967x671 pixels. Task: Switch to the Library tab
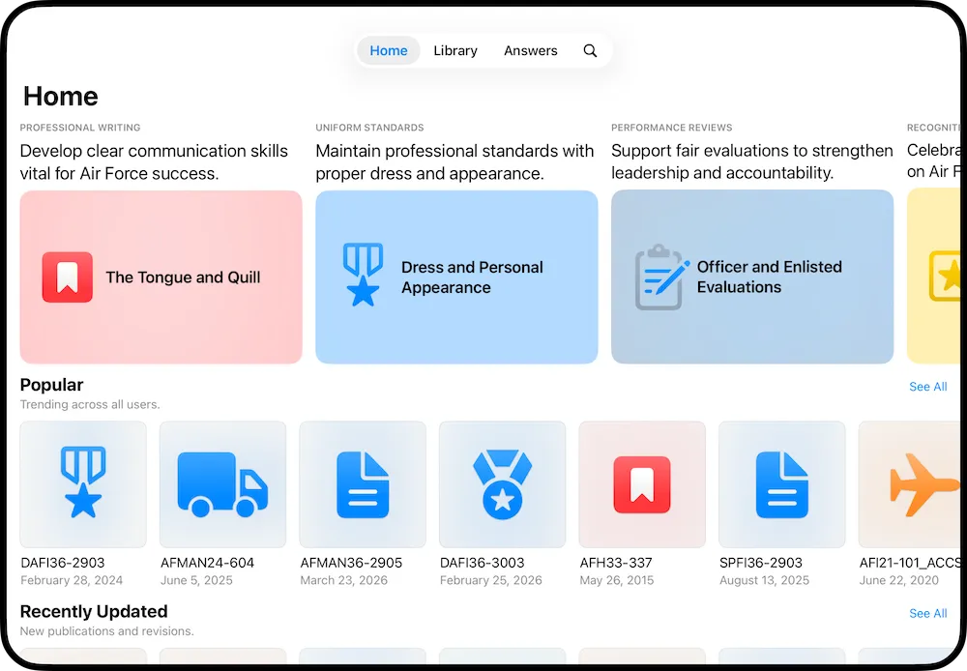coord(455,50)
